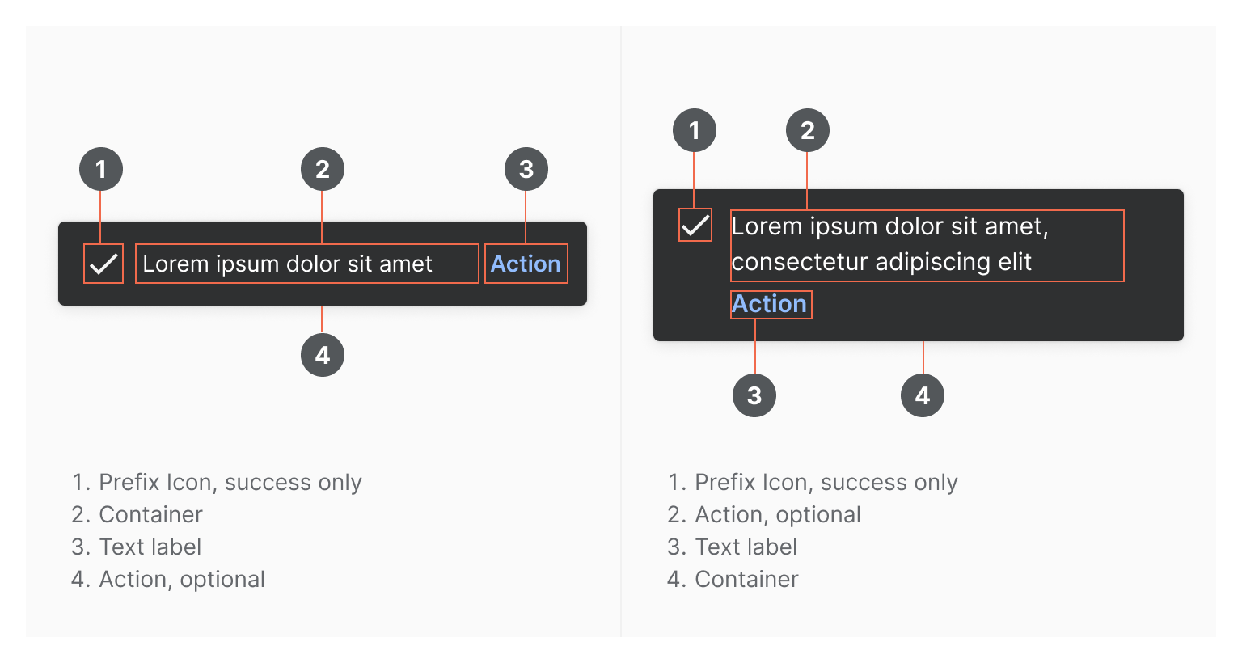
Task: Click the number 3 badge below the right toast
Action: [x=754, y=395]
